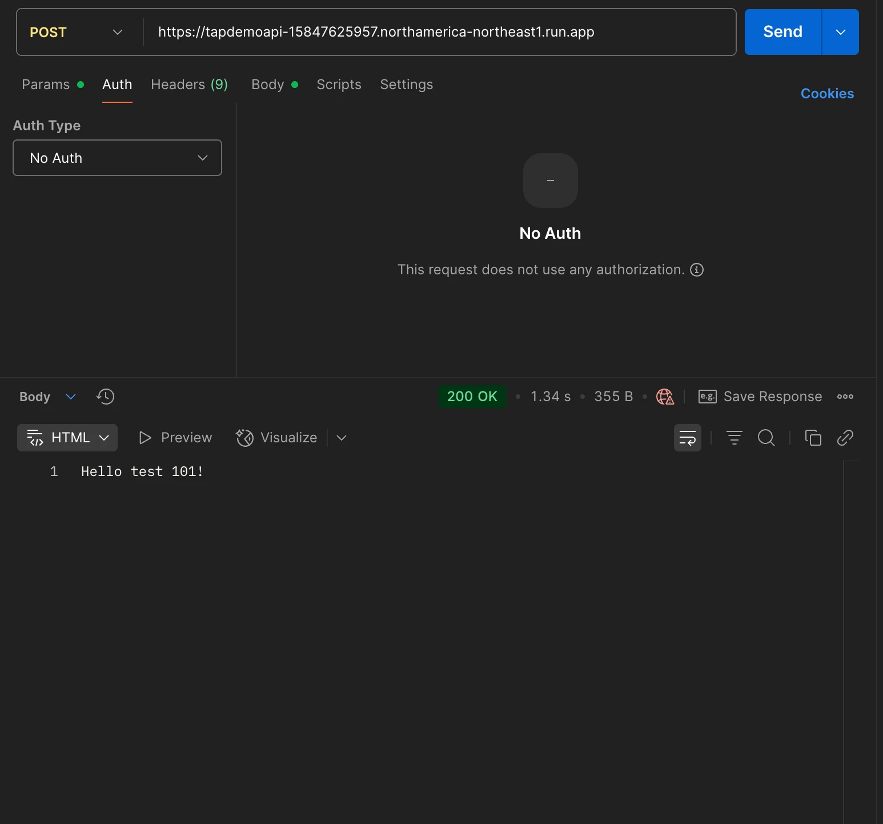Click the Preview button label

pos(186,438)
